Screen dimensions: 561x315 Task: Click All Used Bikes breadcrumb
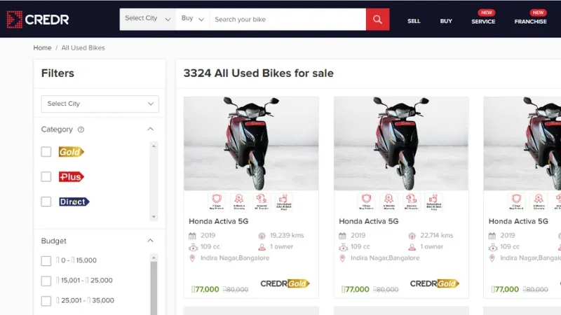83,48
